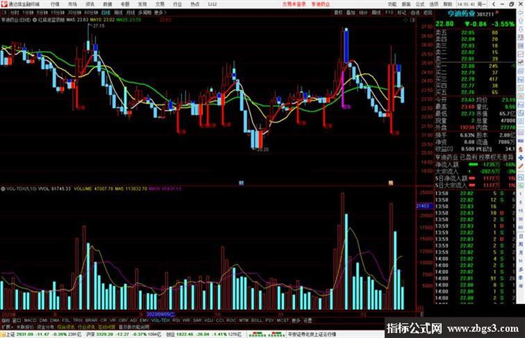
Task: Select the RSI indicator tab
Action: point(176,320)
